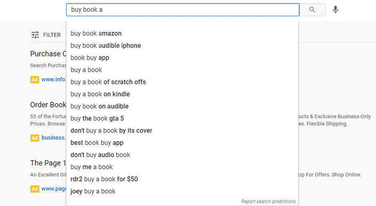Image resolution: width=376 pixels, height=206 pixels.
Task: Choose "buy the book gta 5" suggestion
Action: (x=97, y=119)
